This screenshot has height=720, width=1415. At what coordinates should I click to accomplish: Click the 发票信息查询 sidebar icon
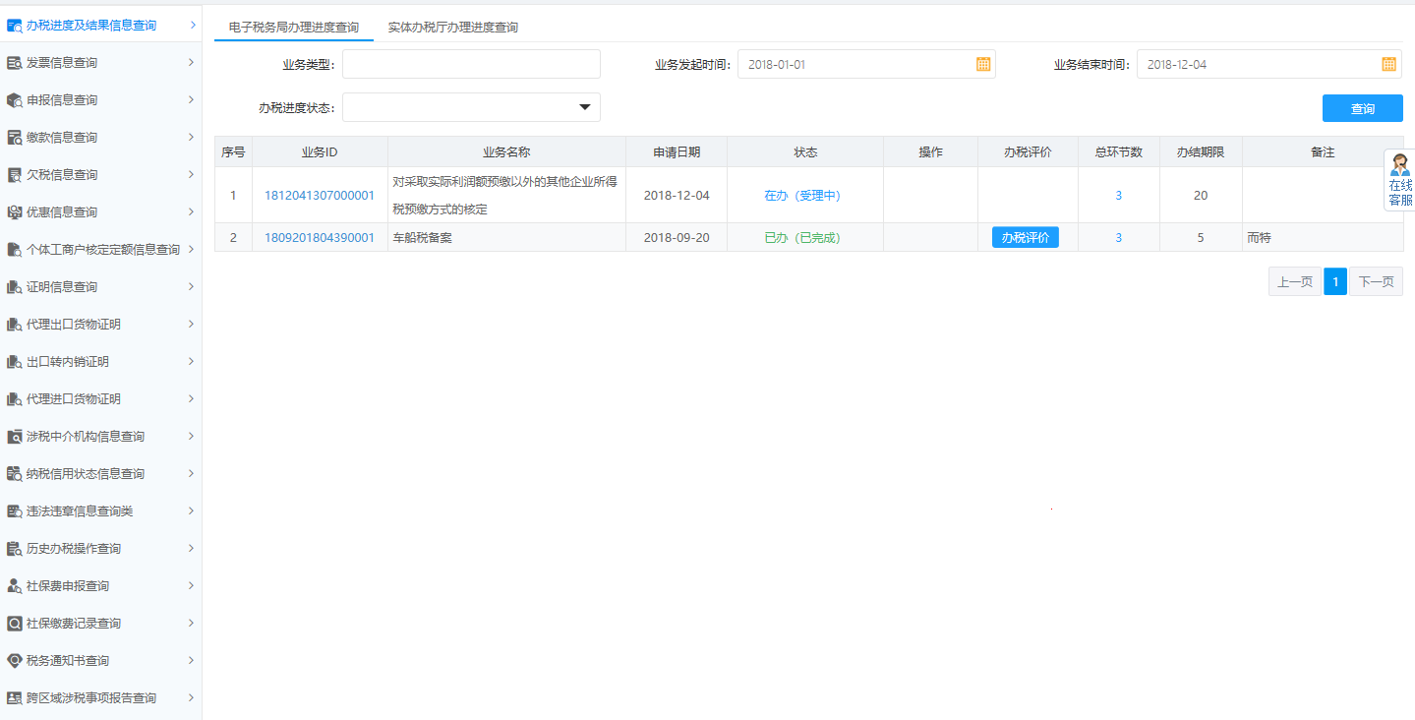tap(15, 63)
